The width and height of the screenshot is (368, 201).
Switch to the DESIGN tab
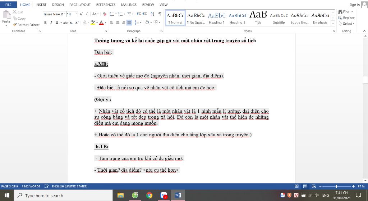coord(58,5)
